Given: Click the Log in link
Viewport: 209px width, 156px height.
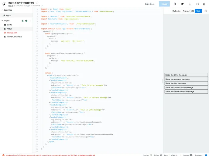Looking at the screenshot, I should (x=11, y=6).
